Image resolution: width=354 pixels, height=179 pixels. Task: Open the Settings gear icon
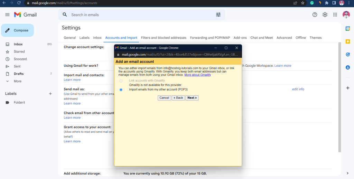click(325, 15)
